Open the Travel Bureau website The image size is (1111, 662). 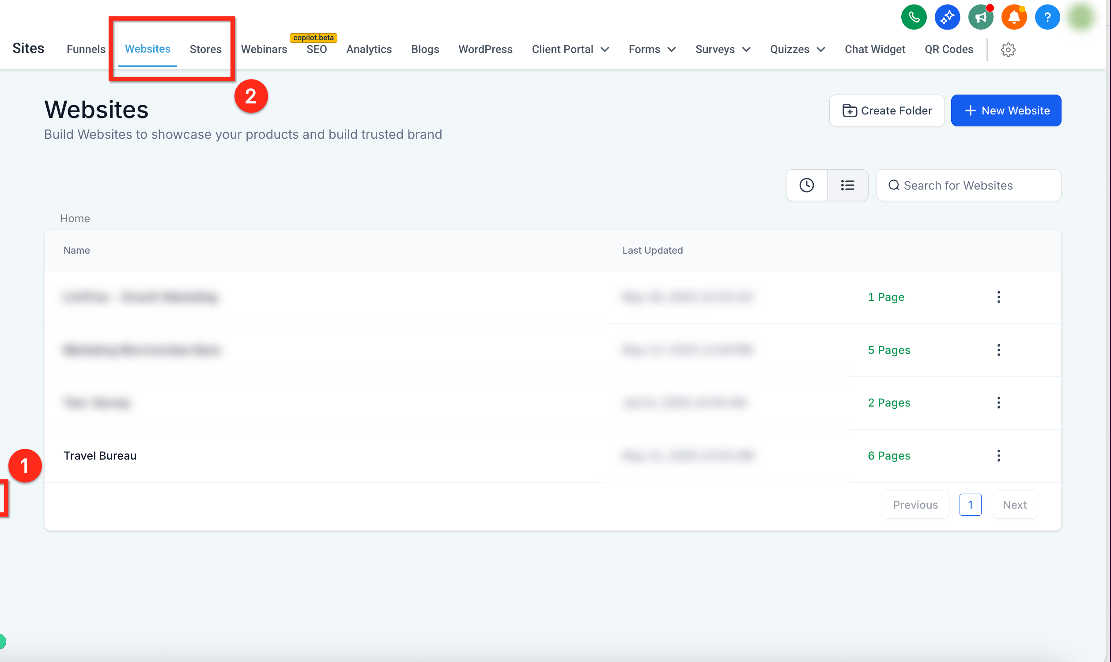[100, 456]
